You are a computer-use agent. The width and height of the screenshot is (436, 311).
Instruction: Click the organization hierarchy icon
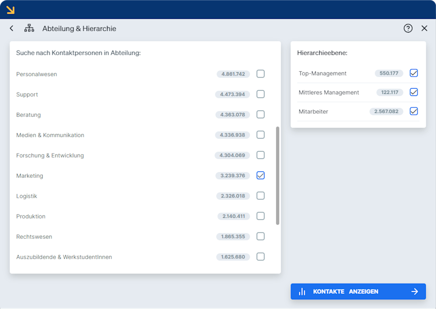tap(29, 29)
